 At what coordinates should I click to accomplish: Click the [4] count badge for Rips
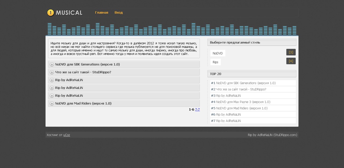tap(291, 61)
